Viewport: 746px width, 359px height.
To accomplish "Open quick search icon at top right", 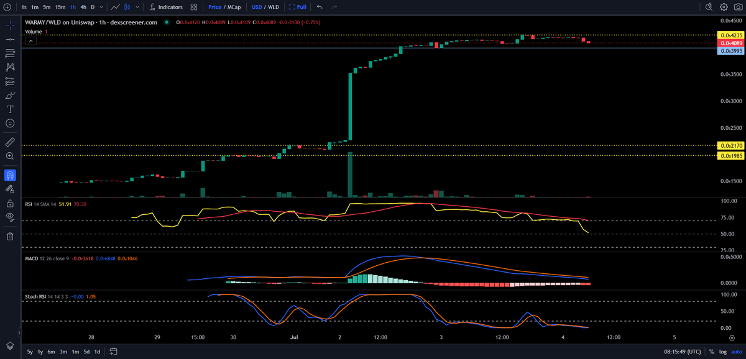I will pos(709,7).
